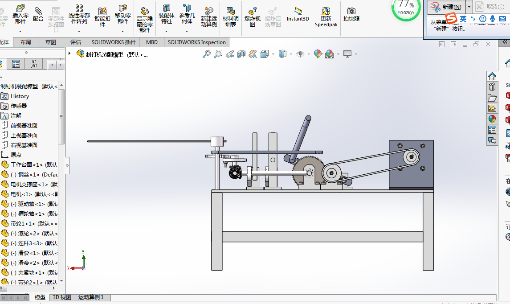Open the dropdown arrow beside 新建(N)

click(x=469, y=7)
